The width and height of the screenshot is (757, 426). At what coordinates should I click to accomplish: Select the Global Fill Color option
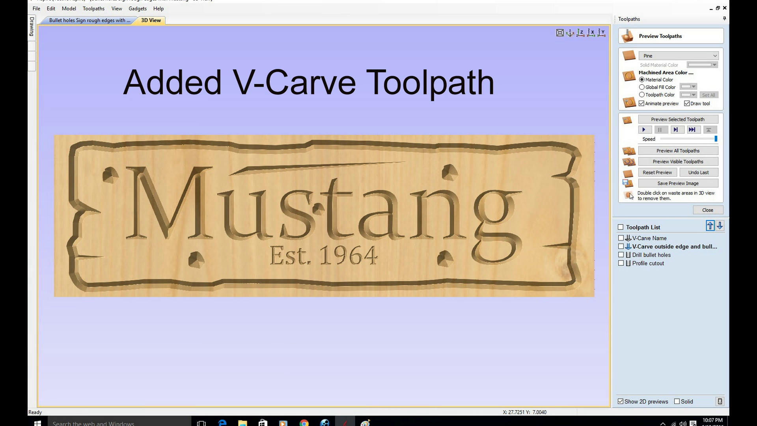(x=642, y=87)
